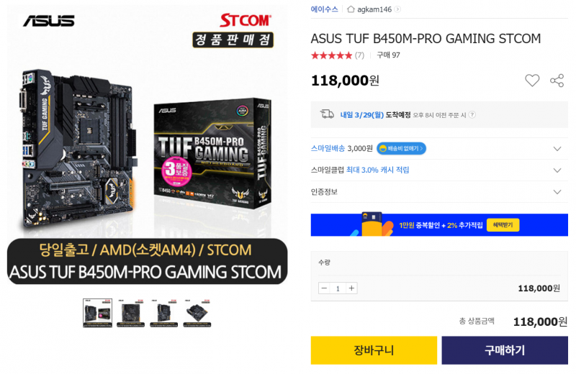Click the 배송비 없애기 badge

(401, 148)
